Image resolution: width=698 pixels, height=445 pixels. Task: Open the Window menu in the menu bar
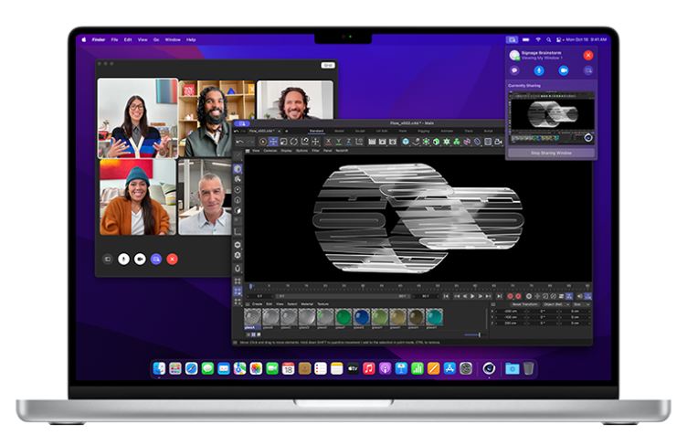point(172,40)
